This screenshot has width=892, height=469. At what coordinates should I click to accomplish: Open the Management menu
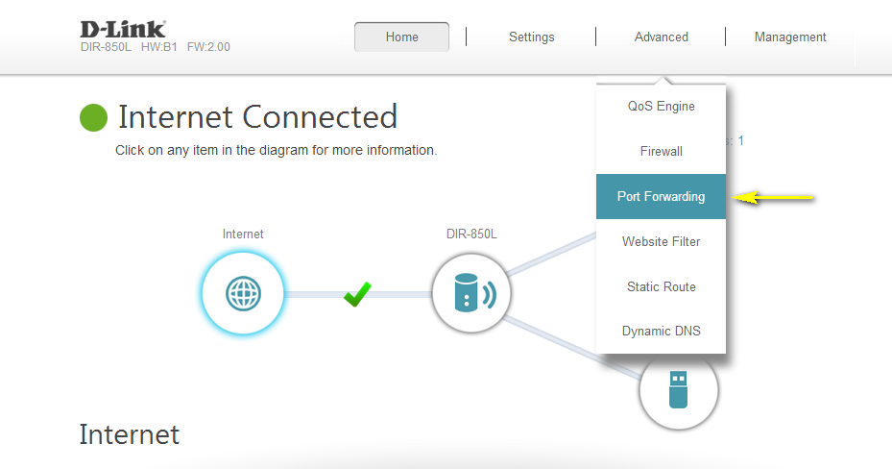point(789,37)
